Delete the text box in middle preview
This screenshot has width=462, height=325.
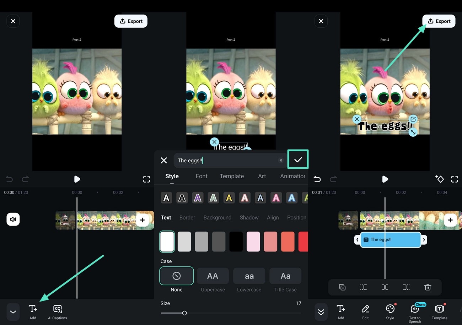214,142
